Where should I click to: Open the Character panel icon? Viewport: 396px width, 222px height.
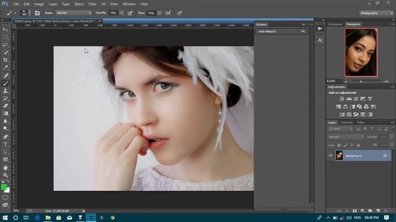click(320, 40)
